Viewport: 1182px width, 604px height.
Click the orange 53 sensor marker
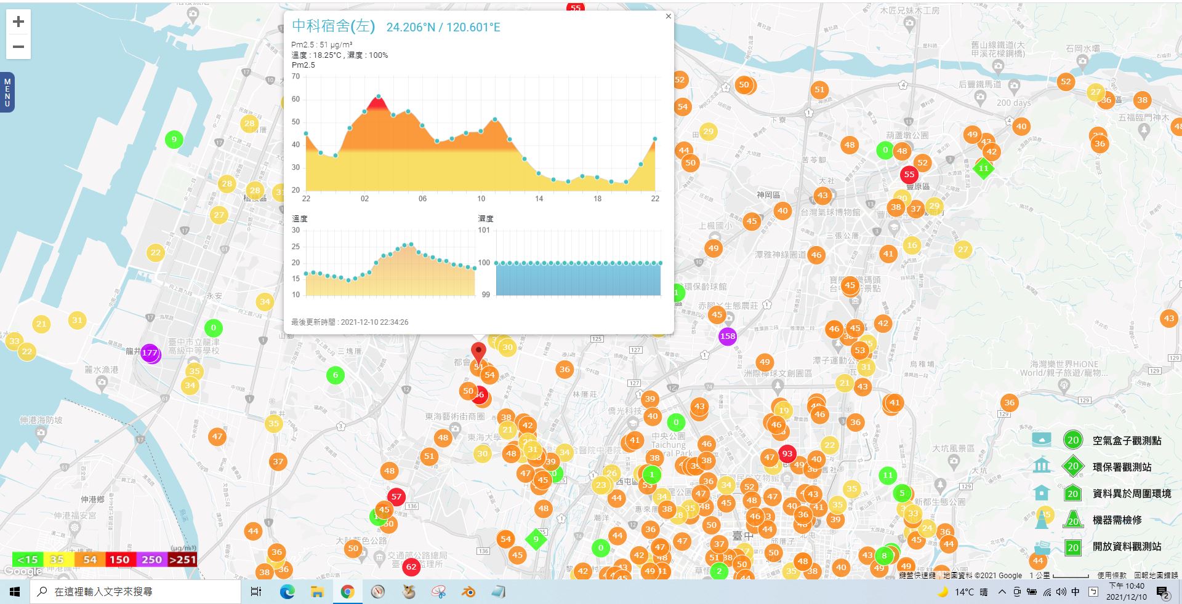coord(860,351)
